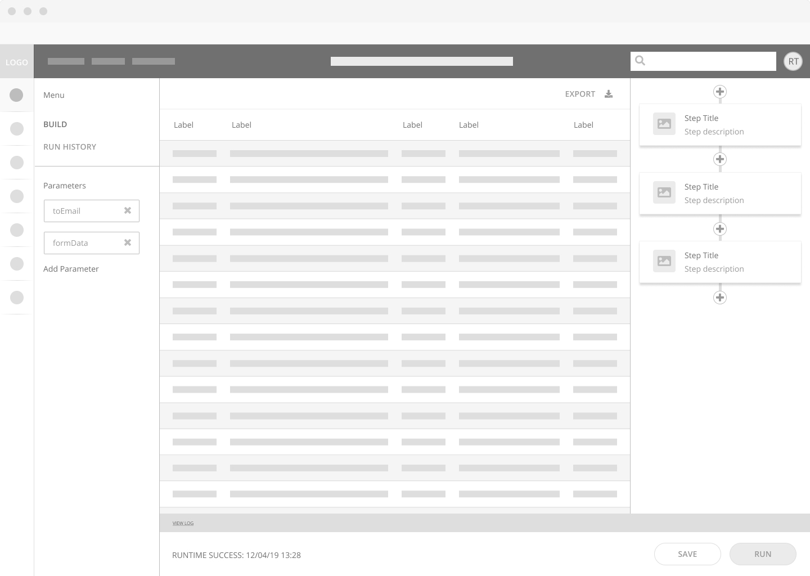Click the LOGO in the top left corner
810x576 pixels.
(16, 62)
